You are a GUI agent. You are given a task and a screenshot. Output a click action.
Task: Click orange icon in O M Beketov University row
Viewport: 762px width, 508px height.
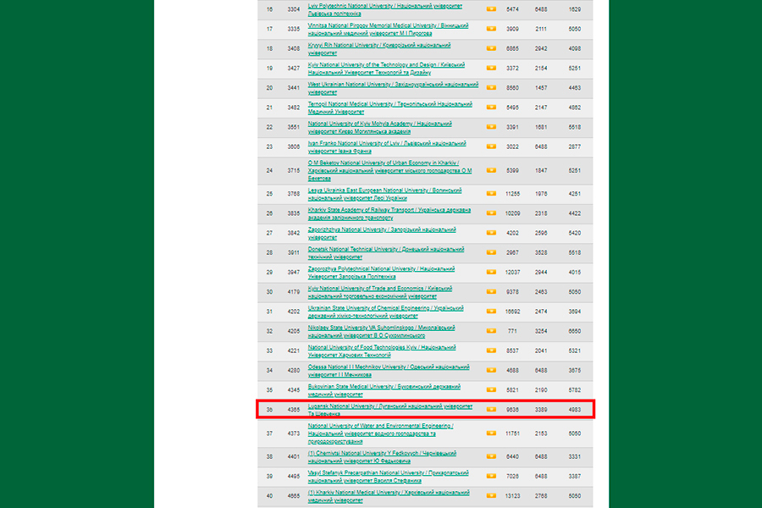tap(491, 170)
